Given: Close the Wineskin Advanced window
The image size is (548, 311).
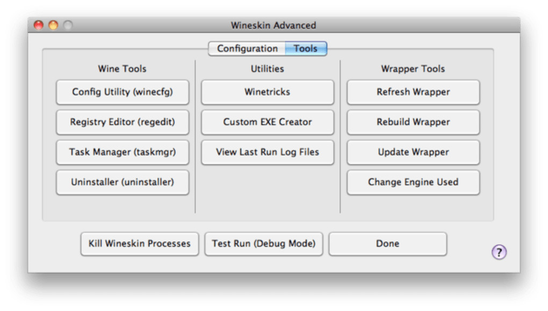Looking at the screenshot, I should (39, 25).
